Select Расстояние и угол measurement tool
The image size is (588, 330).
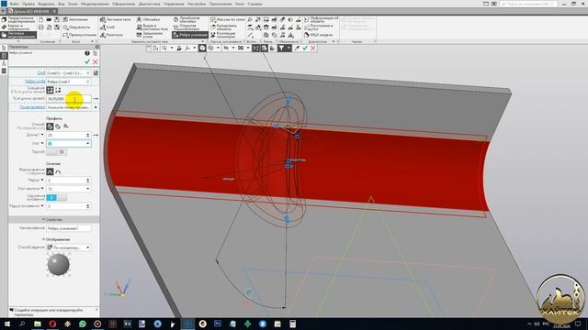tap(319, 27)
